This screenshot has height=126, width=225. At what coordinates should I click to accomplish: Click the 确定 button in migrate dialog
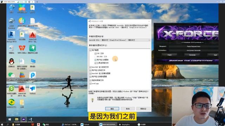(x=112, y=109)
